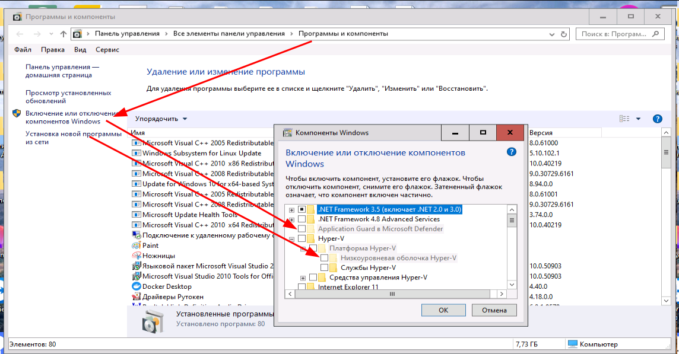
Task: Go to Все элементы панели управления breadcrumb
Action: (x=229, y=33)
